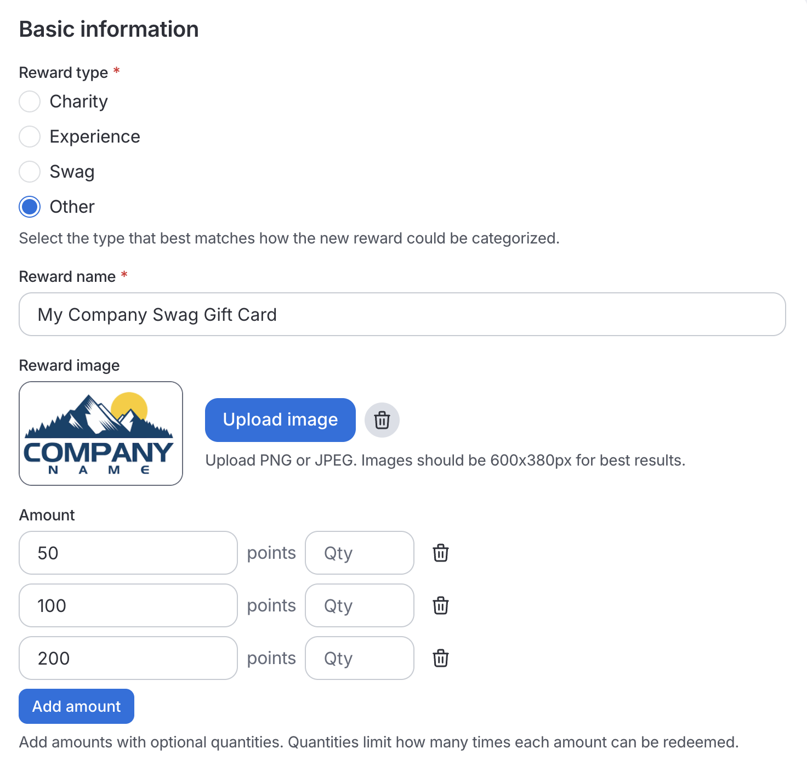Click the 200 points amount field
This screenshot has height=771, width=807.
pos(128,658)
